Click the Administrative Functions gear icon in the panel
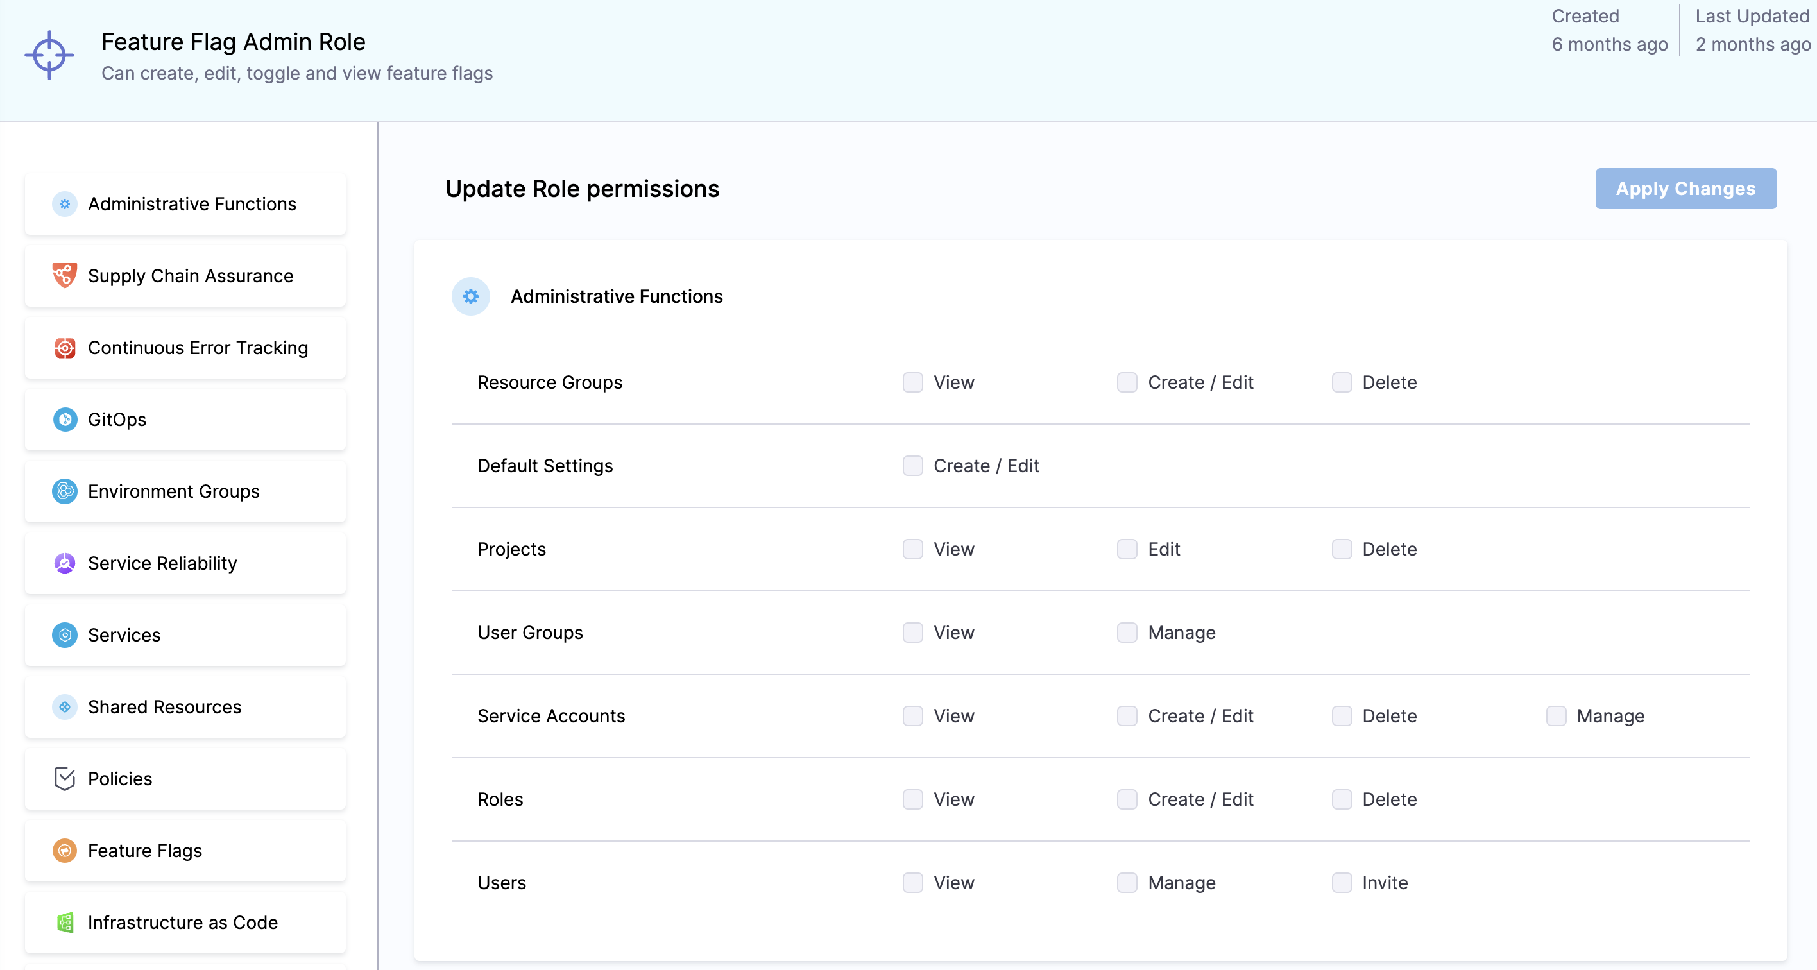The image size is (1817, 970). (470, 296)
